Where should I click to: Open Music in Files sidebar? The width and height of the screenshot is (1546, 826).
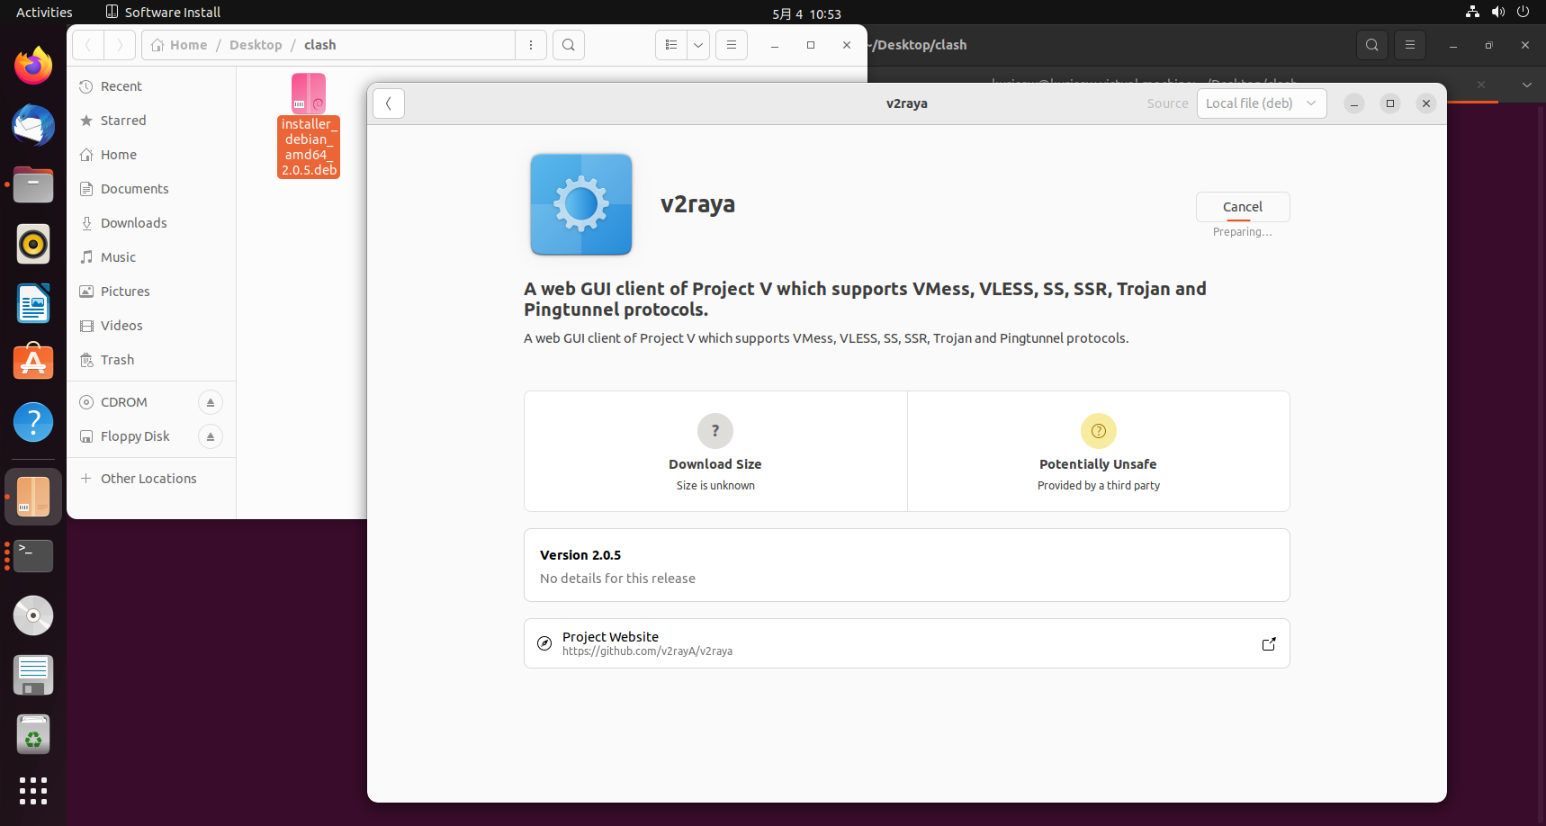point(151,257)
